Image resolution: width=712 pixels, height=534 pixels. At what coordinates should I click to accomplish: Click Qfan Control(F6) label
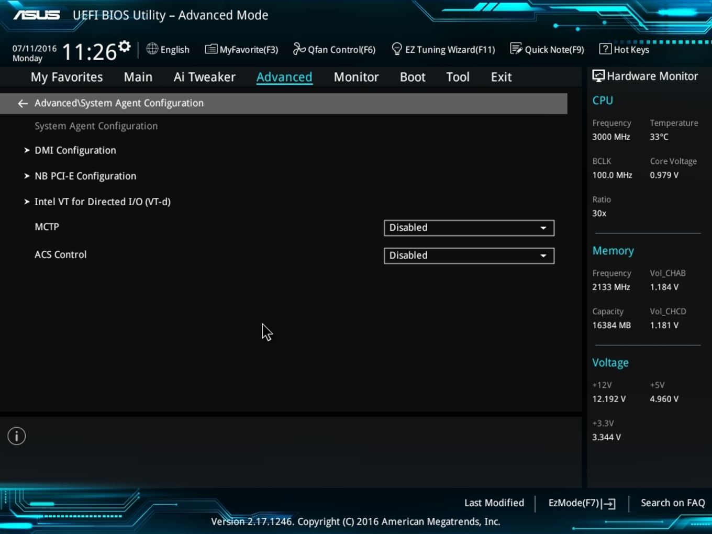[x=342, y=50]
